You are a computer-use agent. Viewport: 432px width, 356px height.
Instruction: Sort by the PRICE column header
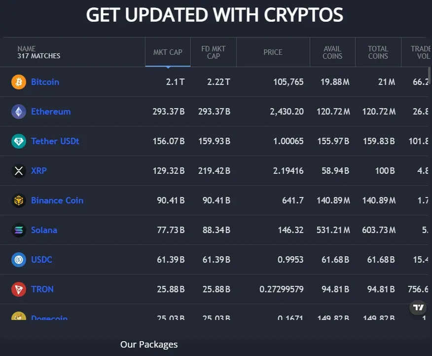pyautogui.click(x=273, y=52)
